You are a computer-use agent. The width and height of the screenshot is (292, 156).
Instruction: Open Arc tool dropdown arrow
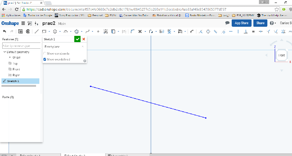coord(71,31)
